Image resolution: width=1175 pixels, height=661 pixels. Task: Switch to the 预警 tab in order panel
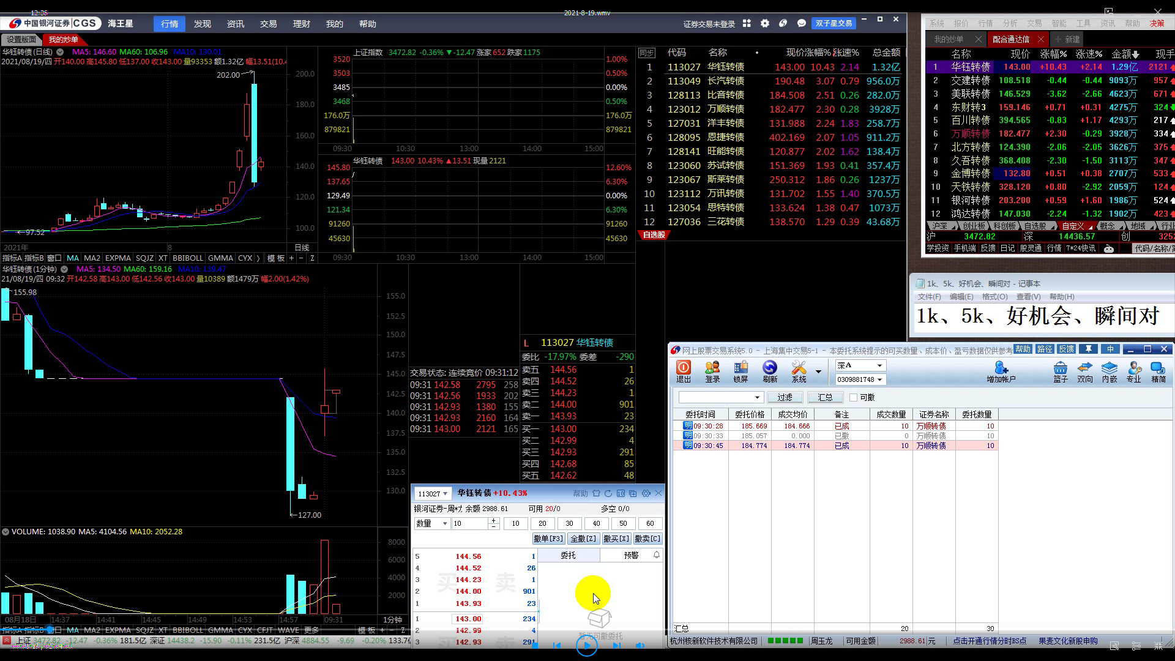(x=631, y=555)
